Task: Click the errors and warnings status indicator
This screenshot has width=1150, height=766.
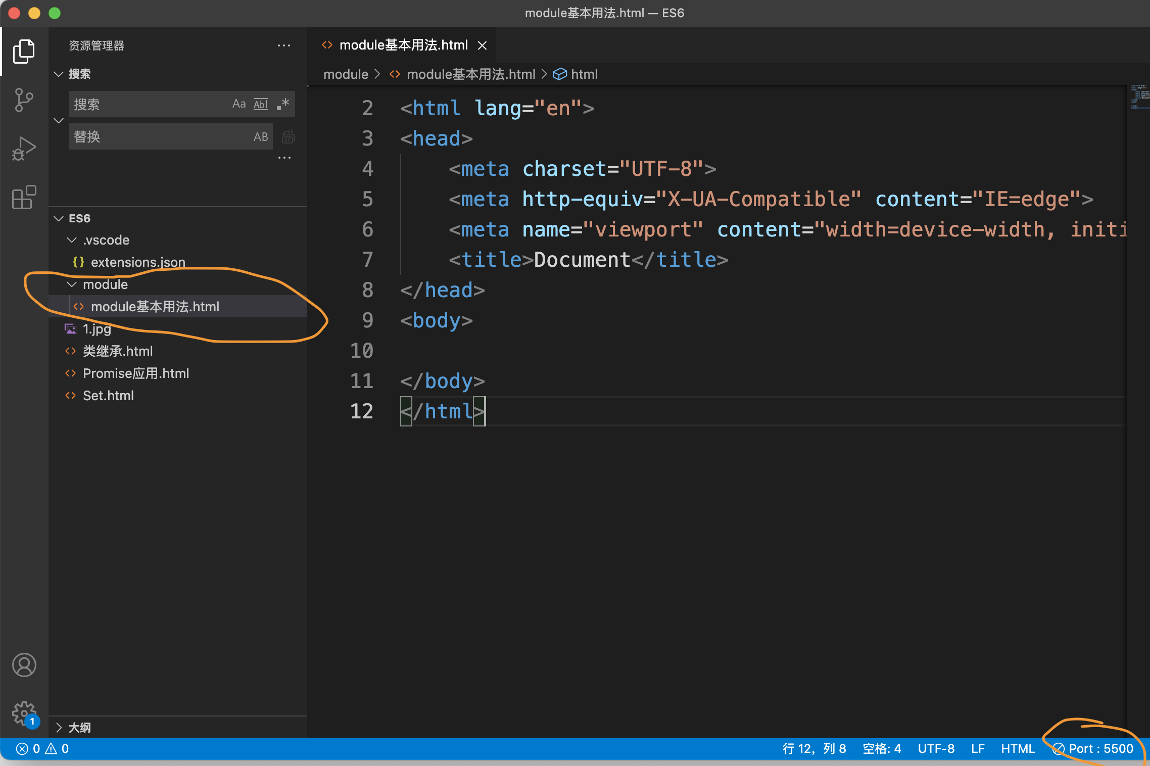Action: coord(42,749)
